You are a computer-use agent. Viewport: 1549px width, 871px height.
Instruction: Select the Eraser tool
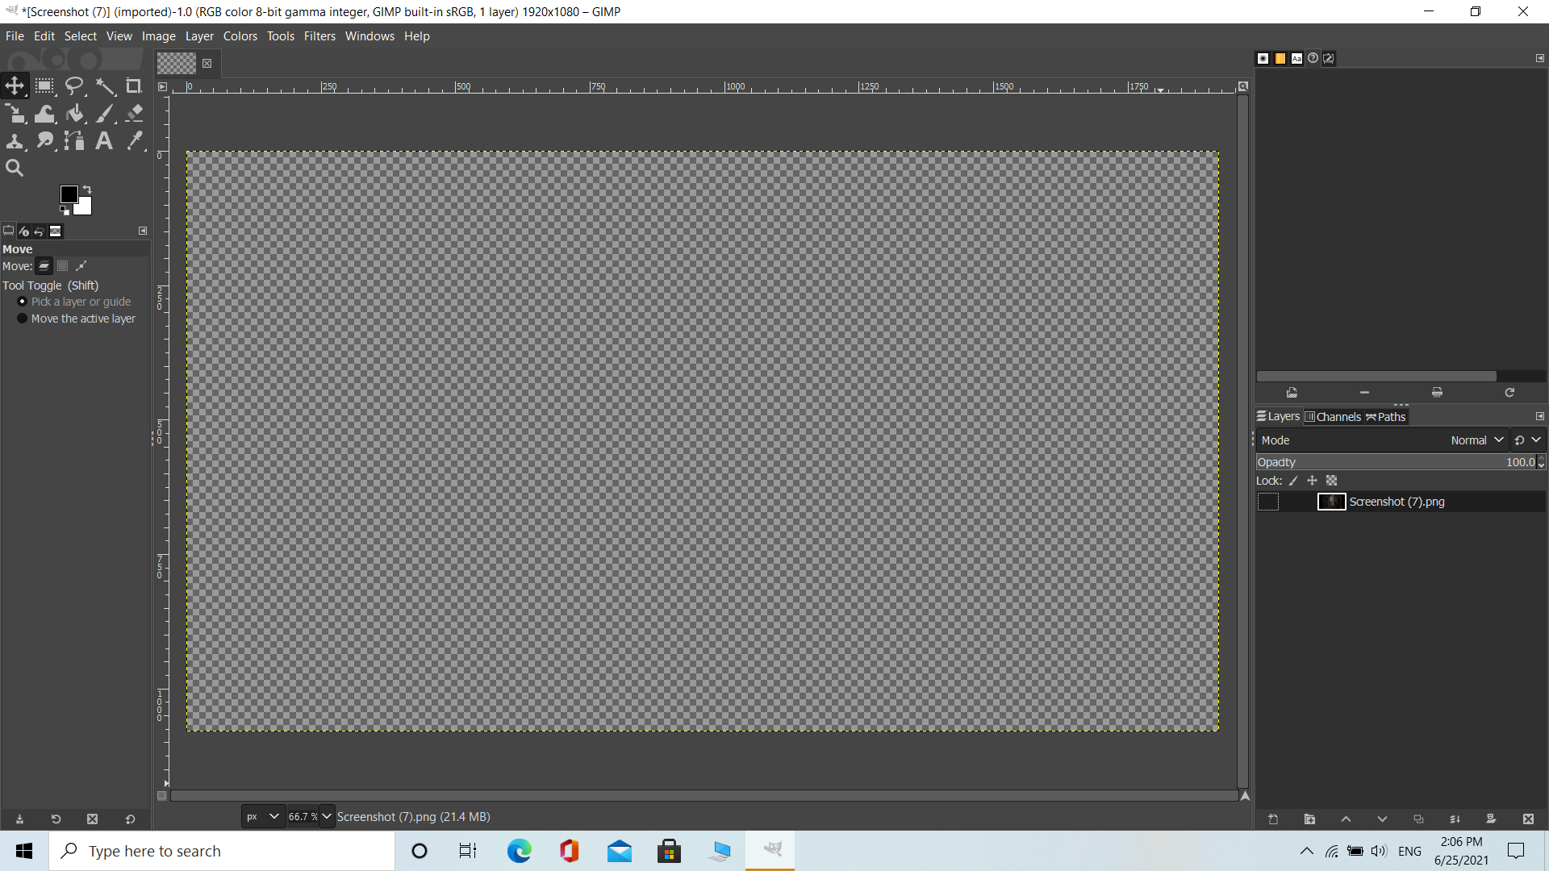[135, 114]
